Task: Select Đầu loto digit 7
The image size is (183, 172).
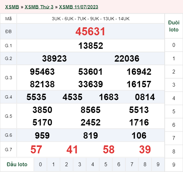Action: coord(132,164)
